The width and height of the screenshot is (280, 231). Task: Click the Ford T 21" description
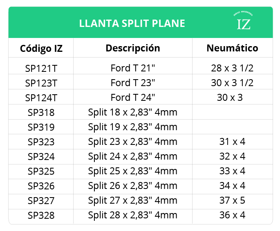tap(133, 68)
